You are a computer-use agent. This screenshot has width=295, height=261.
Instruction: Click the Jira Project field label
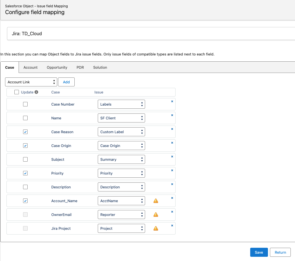click(61, 228)
